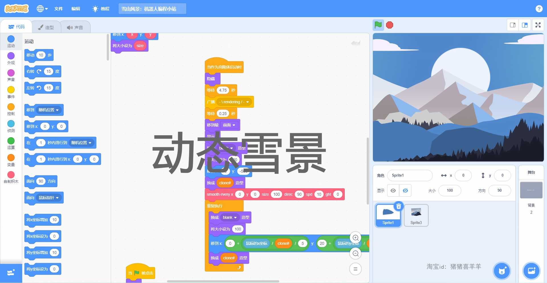Select the 事件 block category
Viewport: 547px width, 283px height.
[x=11, y=92]
